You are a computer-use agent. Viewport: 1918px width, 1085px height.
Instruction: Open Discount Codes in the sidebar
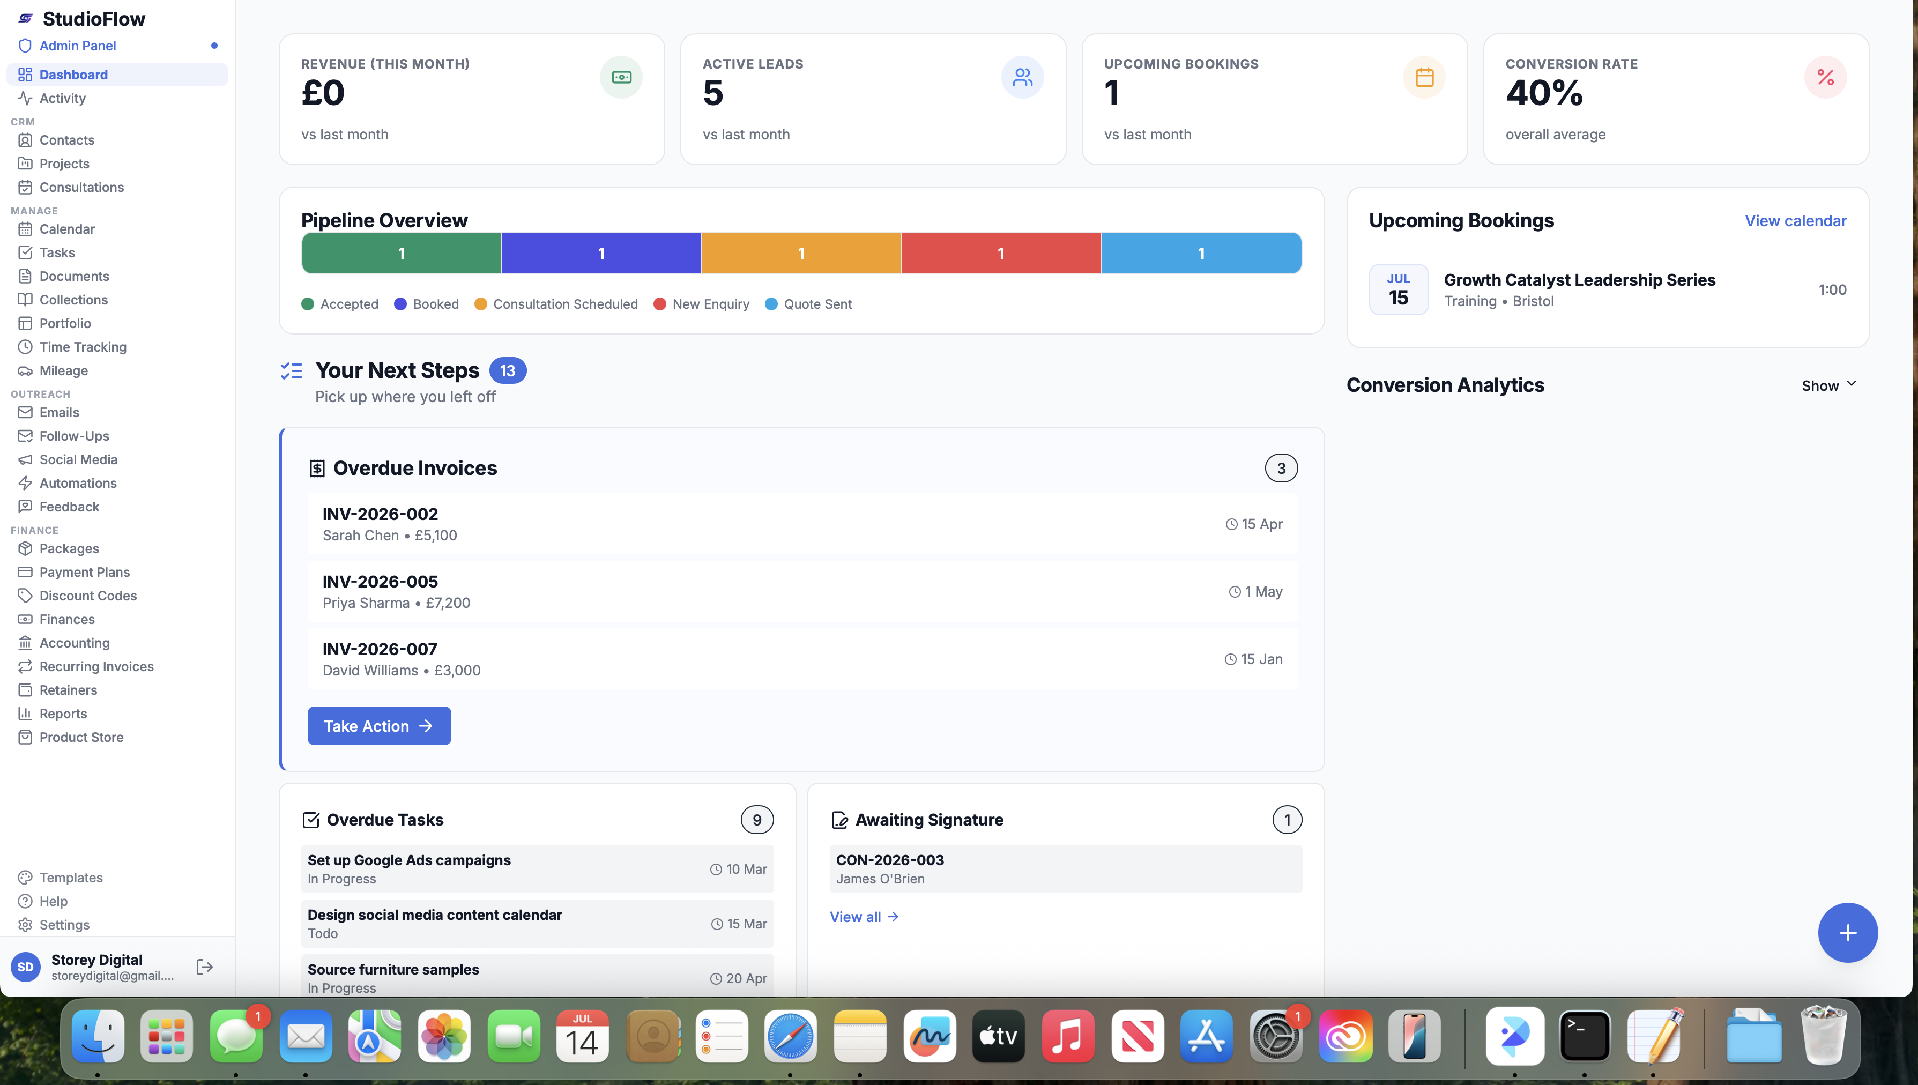point(117,596)
